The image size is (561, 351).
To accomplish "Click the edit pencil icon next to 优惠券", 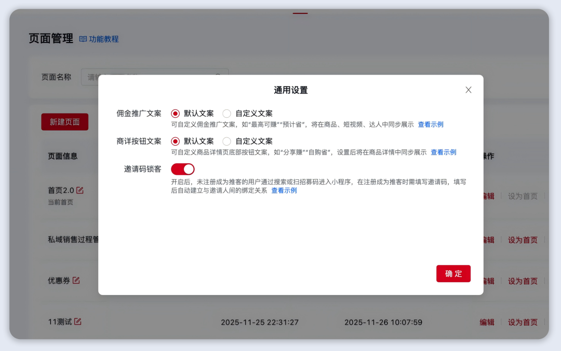I will pyautogui.click(x=75, y=280).
